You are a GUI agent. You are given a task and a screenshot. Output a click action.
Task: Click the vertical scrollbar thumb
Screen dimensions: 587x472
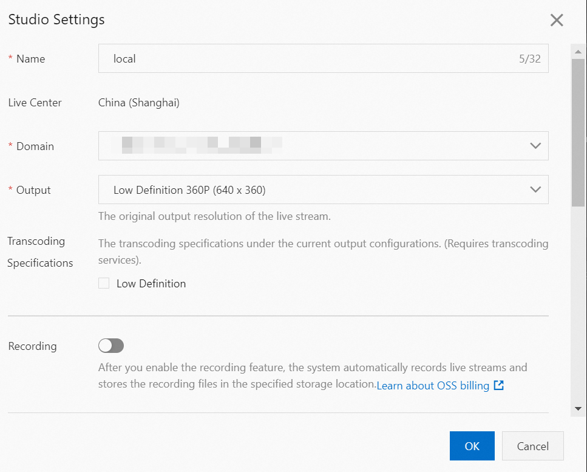578,134
